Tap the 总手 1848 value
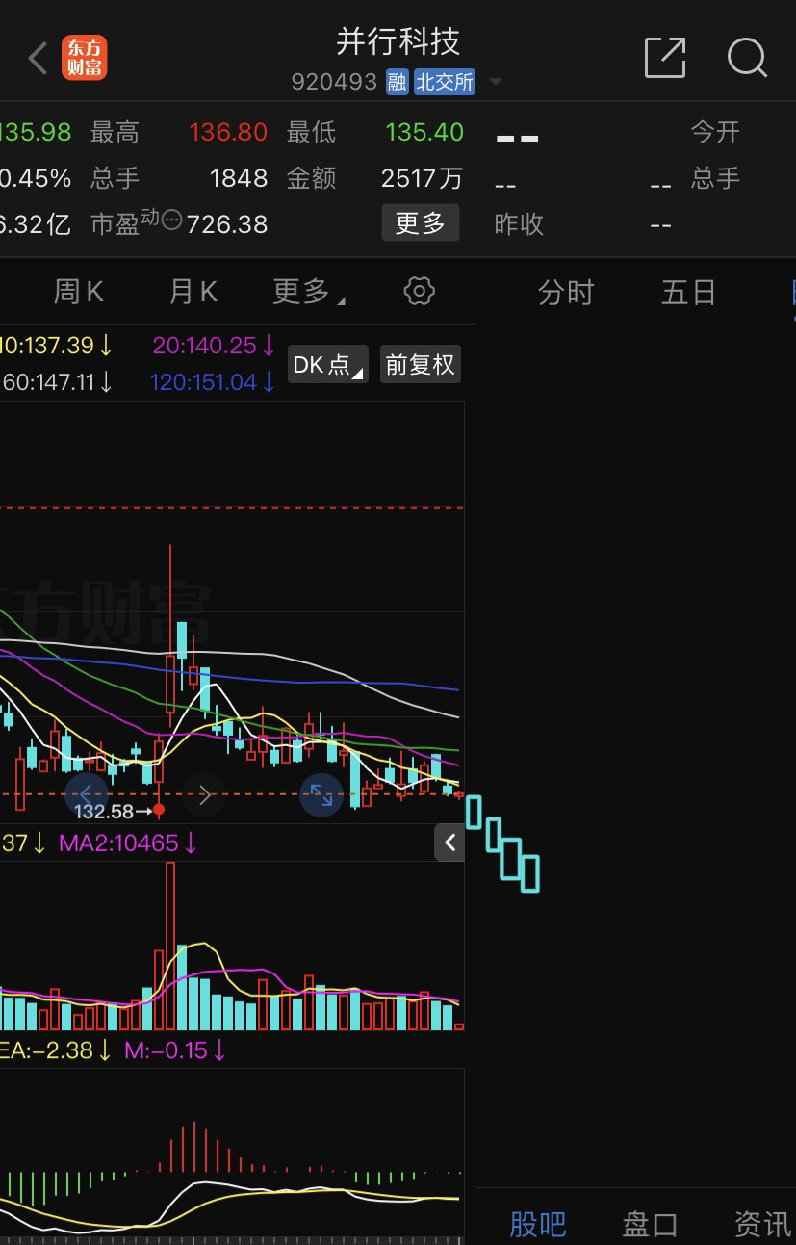This screenshot has width=796, height=1245. 239,178
